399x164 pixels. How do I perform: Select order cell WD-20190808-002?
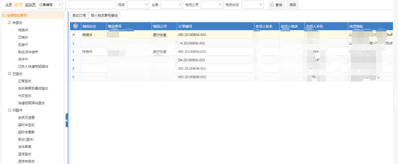tap(215, 77)
